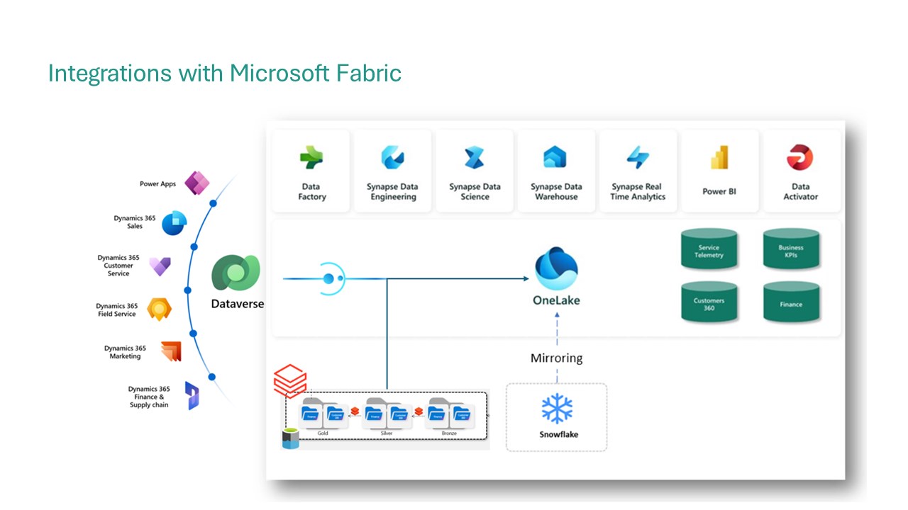This screenshot has height=510, width=908.
Task: Click the Snowflake icon
Action: tap(557, 409)
